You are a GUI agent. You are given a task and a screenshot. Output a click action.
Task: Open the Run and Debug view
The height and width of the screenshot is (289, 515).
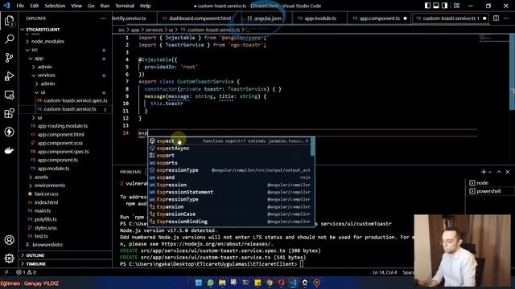[9, 76]
